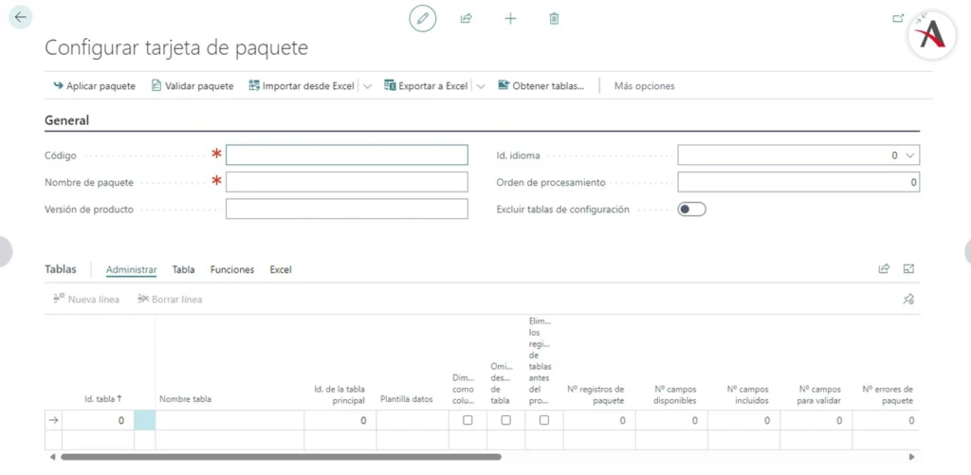
Task: Select the Administrar tab in Tablas
Action: coord(131,270)
